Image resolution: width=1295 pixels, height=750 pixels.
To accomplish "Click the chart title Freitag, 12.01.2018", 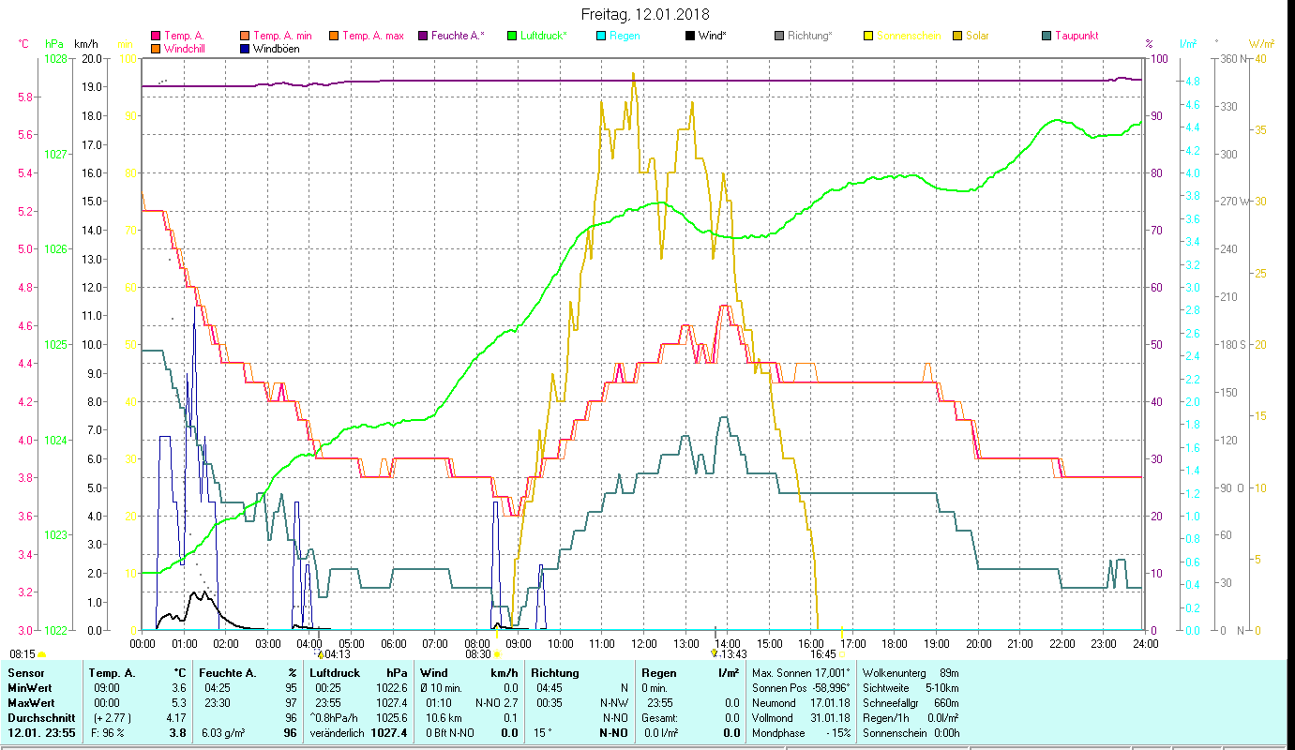I will coord(645,14).
